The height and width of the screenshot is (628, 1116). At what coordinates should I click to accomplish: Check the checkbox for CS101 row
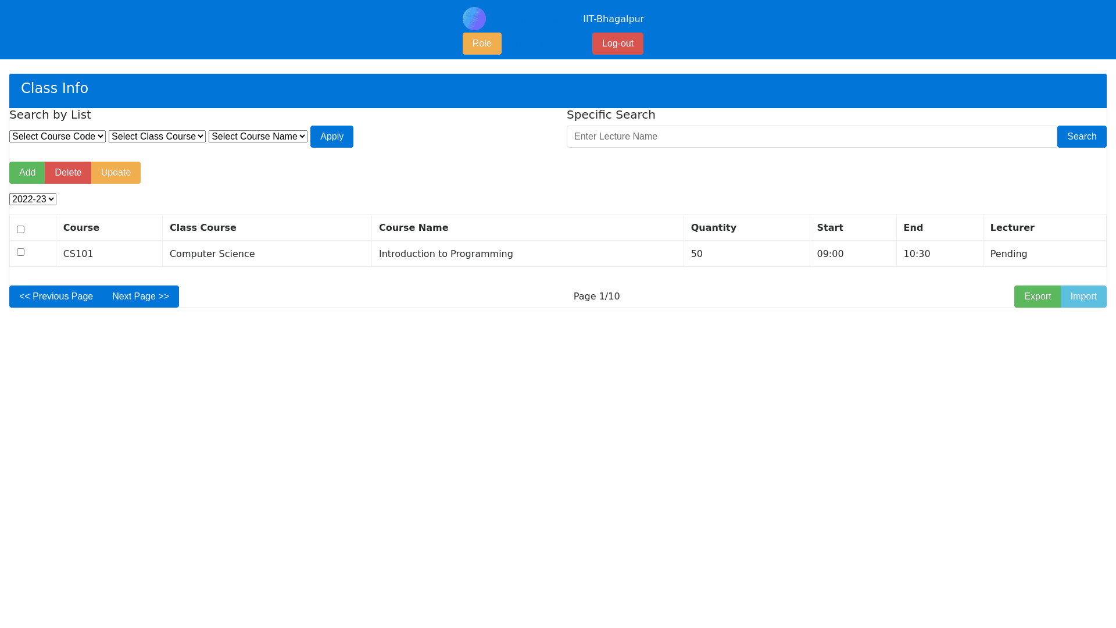click(x=20, y=252)
